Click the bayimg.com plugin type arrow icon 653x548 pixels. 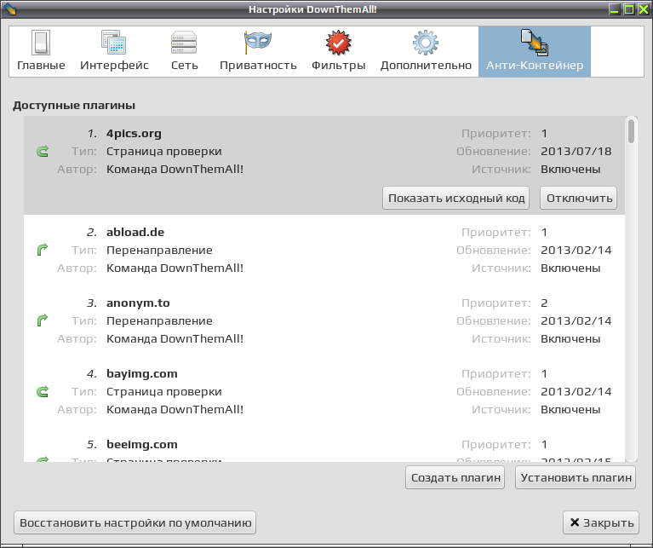(43, 391)
